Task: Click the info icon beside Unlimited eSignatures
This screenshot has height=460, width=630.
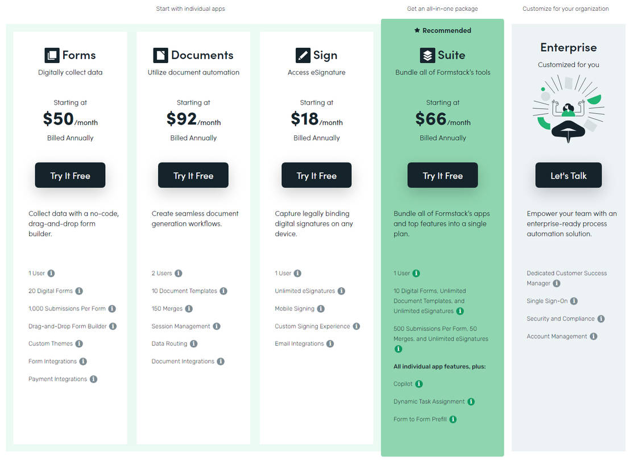Action: 342,291
